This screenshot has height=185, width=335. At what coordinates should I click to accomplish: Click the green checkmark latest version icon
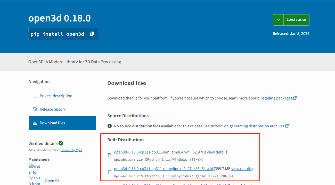279,20
